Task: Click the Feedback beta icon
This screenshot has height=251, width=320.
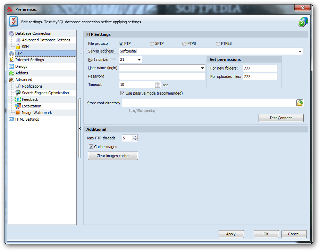Action: [x=18, y=99]
